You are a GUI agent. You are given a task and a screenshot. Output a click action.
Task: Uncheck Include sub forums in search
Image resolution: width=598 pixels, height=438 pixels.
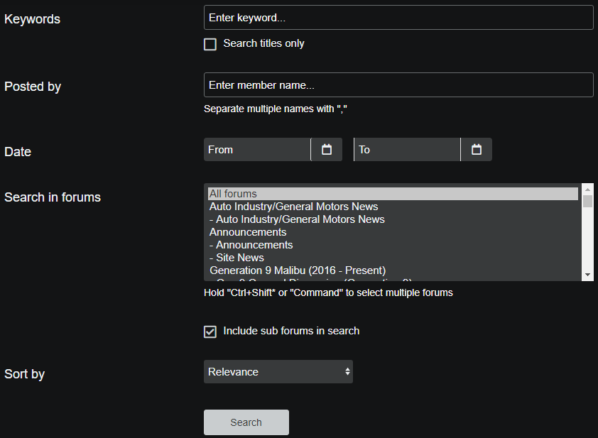[x=210, y=332]
